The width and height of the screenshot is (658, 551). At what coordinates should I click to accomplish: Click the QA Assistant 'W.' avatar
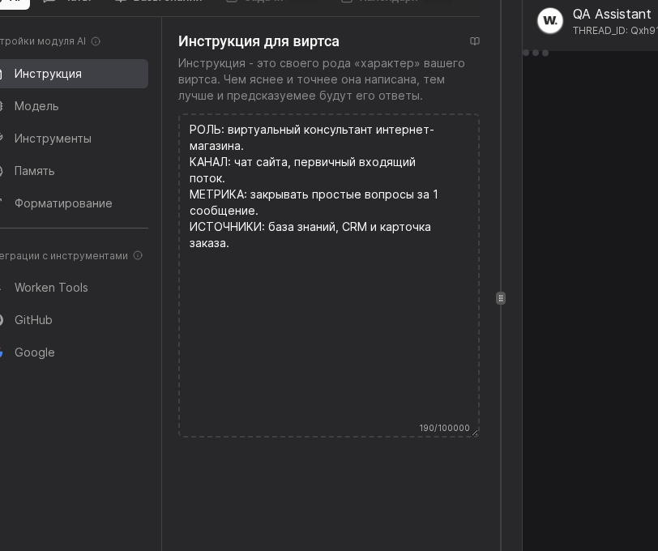(x=550, y=21)
